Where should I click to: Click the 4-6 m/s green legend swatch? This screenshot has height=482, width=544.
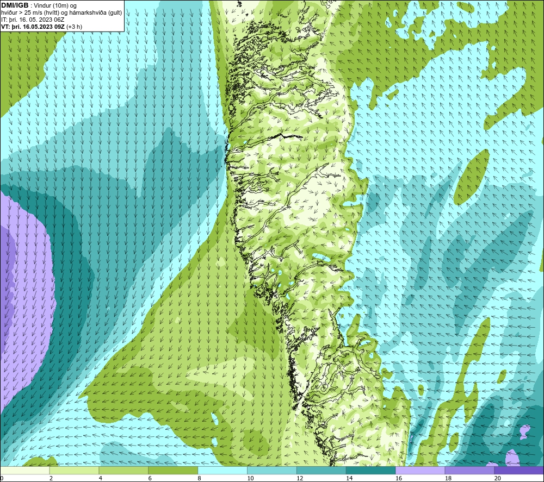(123, 471)
